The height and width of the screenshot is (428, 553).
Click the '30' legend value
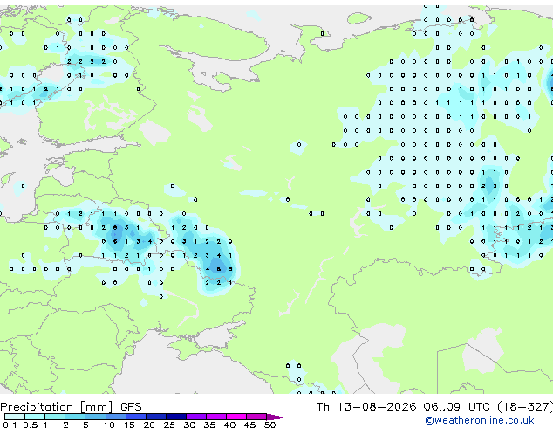189,425
